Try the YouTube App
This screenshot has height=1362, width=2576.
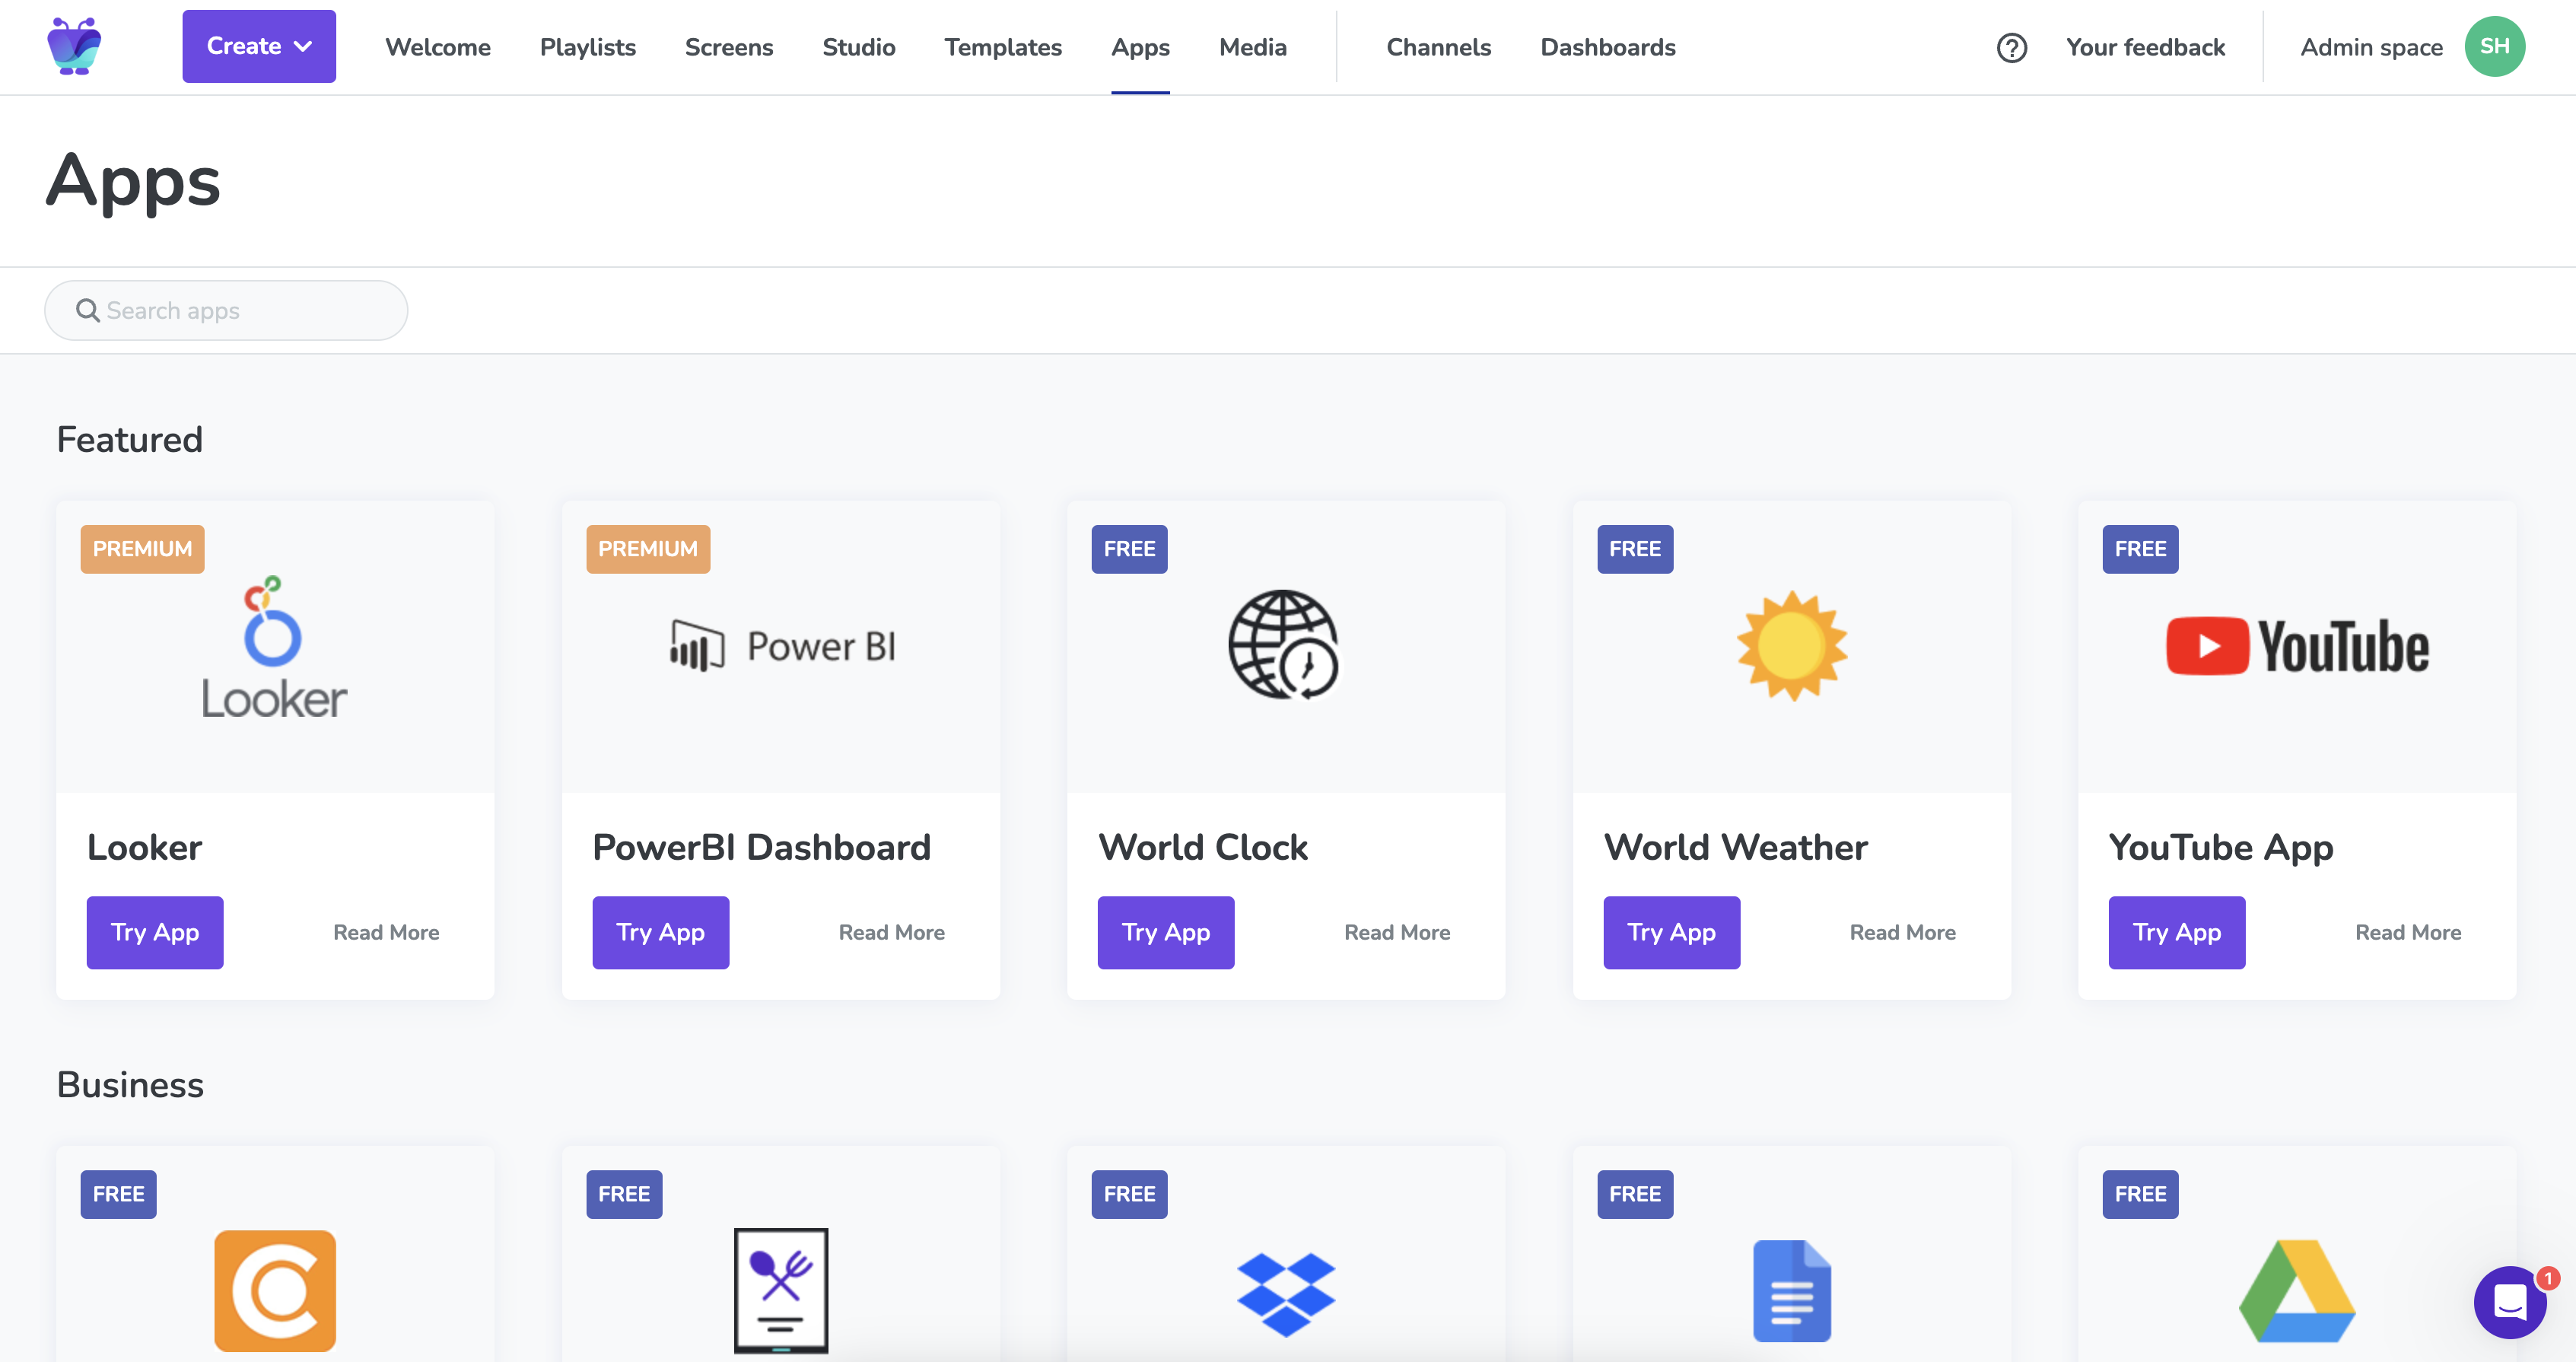pos(2177,932)
